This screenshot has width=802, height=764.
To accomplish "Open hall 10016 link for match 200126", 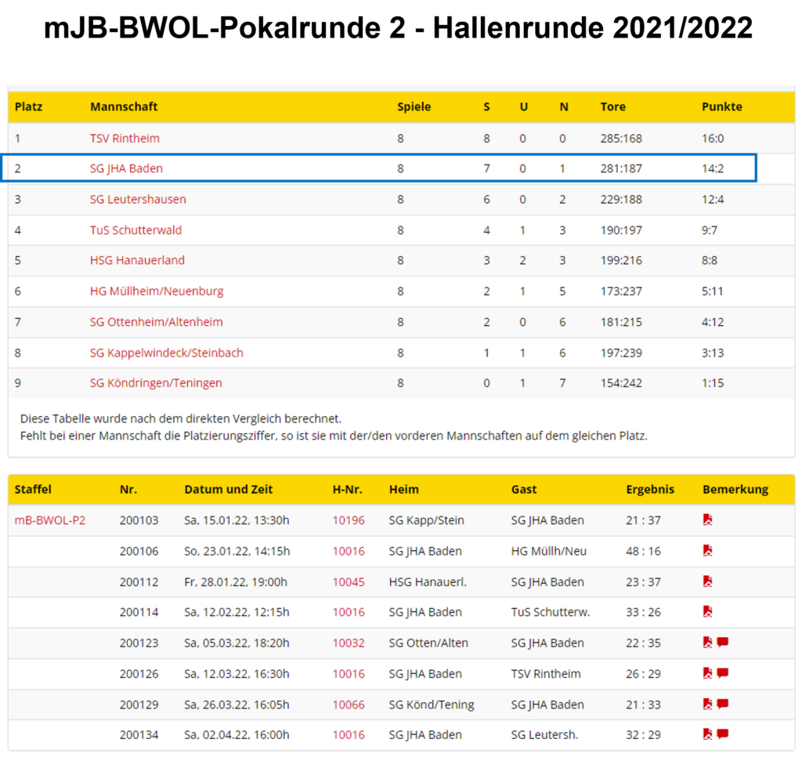I will pos(349,673).
